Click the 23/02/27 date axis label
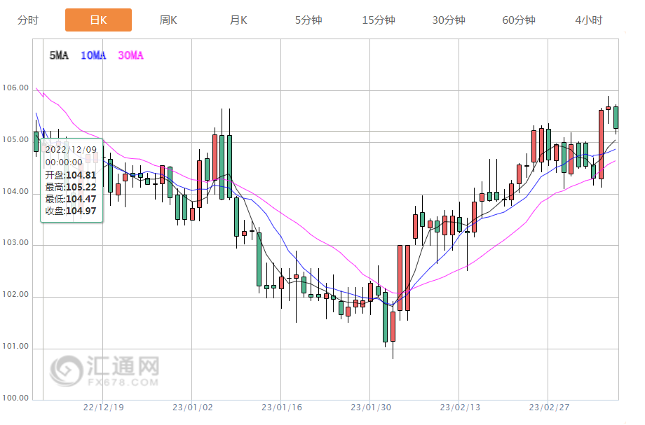Viewport: 645px width, 425px height. [x=548, y=407]
